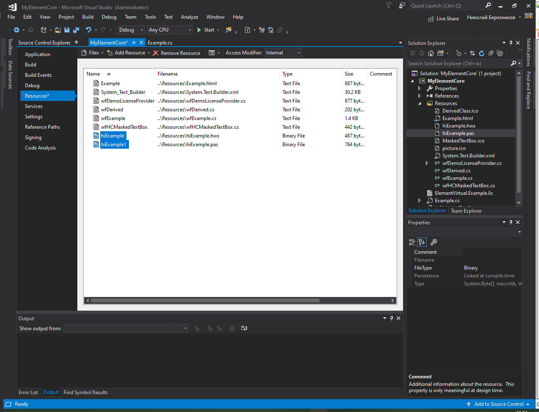Toggle Alphabetical sorting in Properties panel
Image resolution: width=539 pixels, height=412 pixels.
click(x=422, y=242)
